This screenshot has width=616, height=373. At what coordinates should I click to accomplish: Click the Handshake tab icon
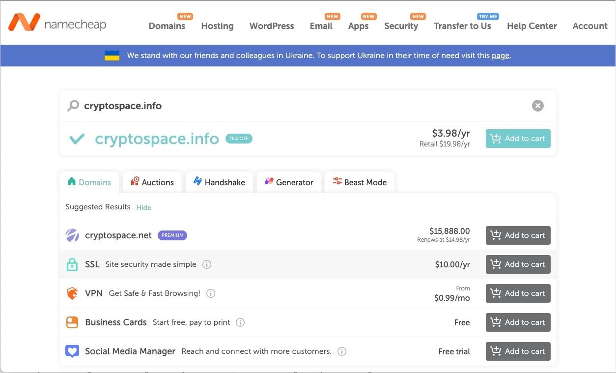coord(198,181)
